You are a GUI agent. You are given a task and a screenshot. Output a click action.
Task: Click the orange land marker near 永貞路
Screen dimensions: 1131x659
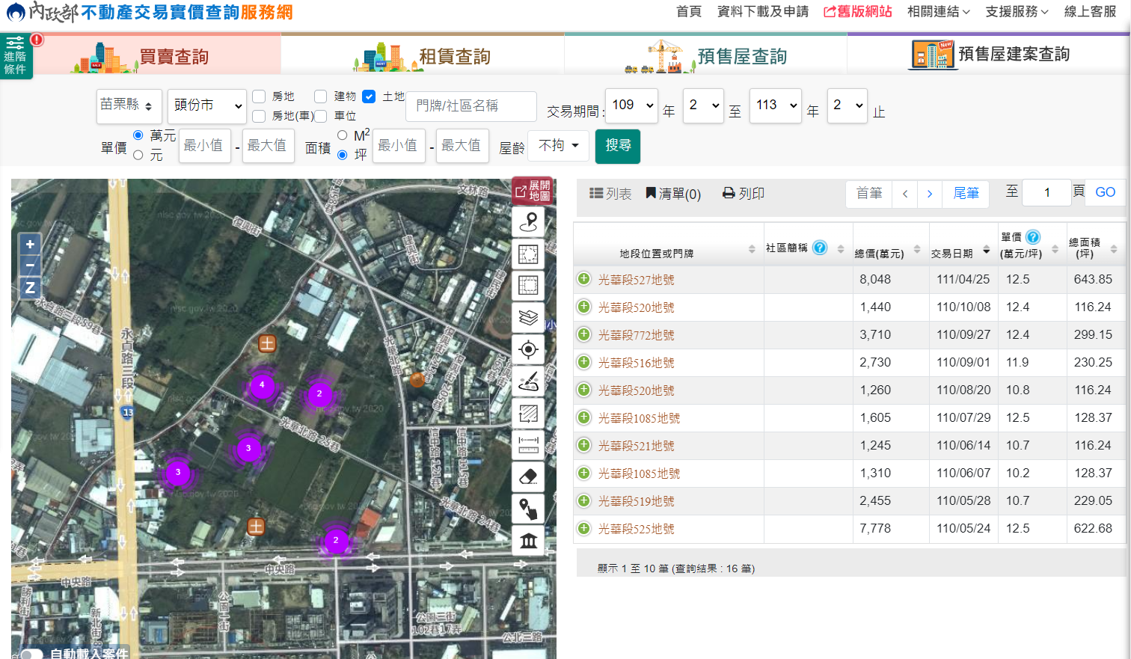click(267, 343)
